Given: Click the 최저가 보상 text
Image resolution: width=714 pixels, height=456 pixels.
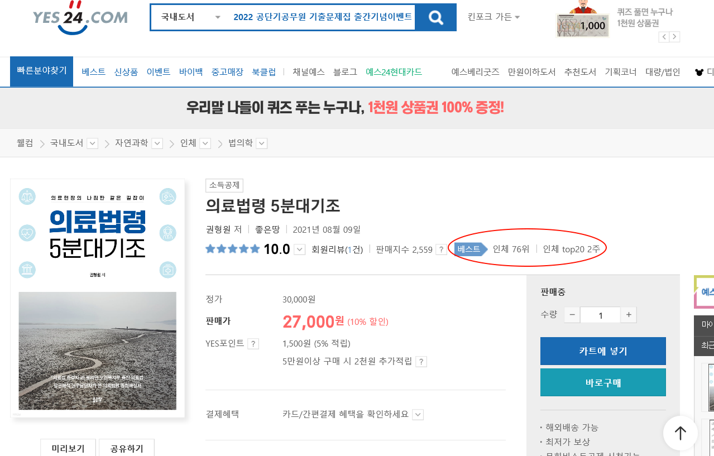Looking at the screenshot, I should tap(568, 442).
